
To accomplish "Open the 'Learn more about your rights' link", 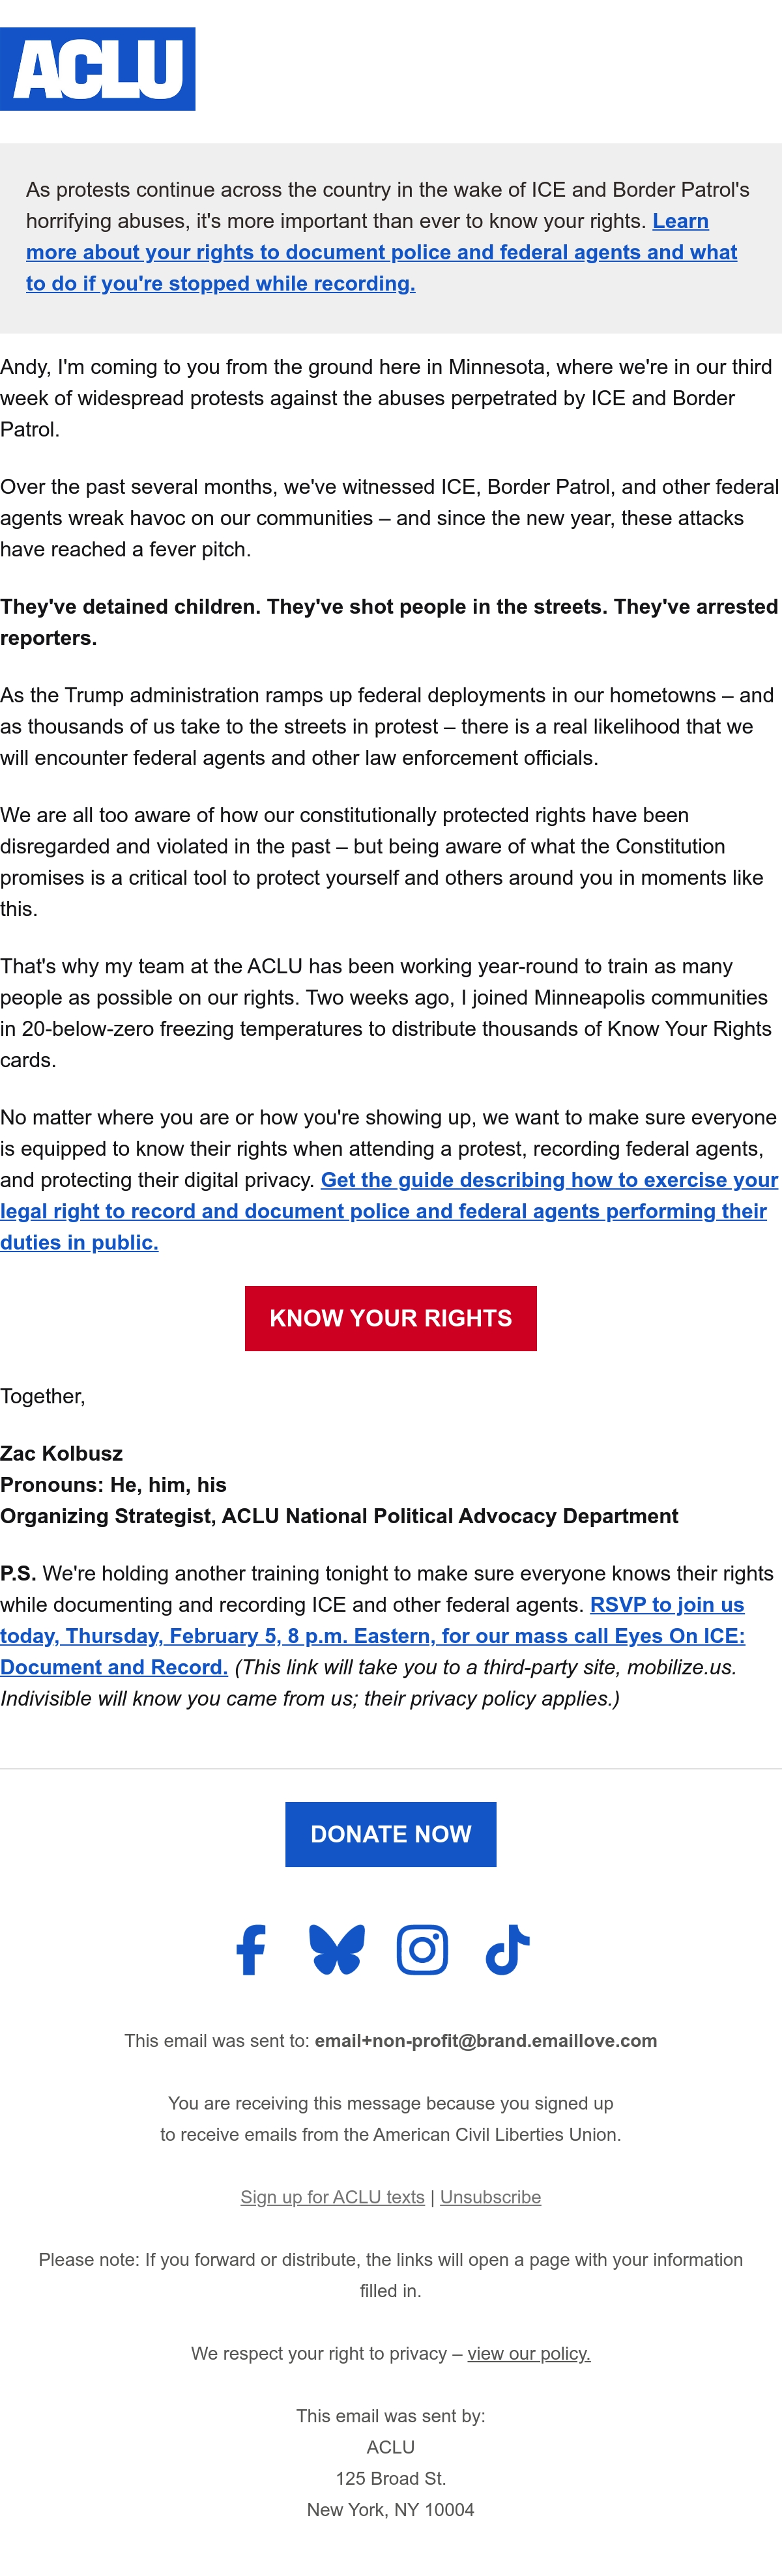I will point(381,252).
